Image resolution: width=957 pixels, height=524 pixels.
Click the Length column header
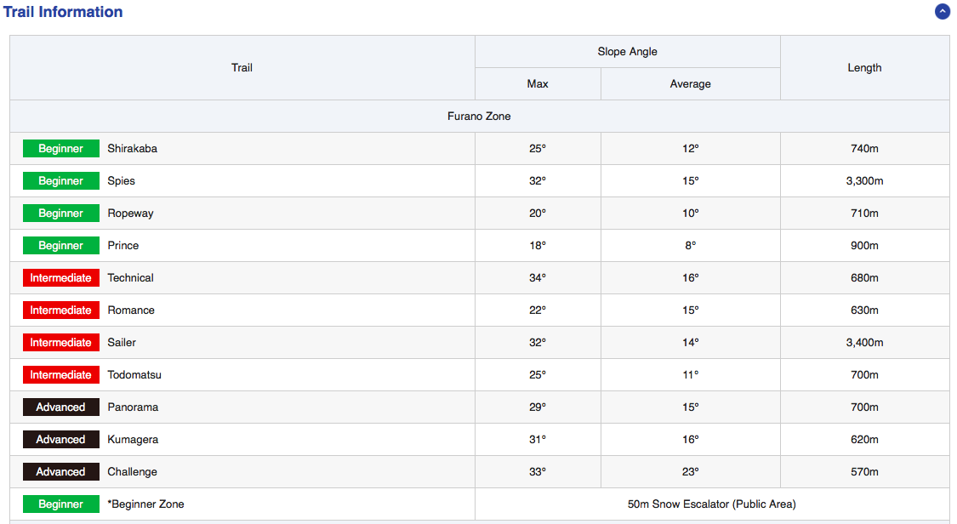[864, 68]
